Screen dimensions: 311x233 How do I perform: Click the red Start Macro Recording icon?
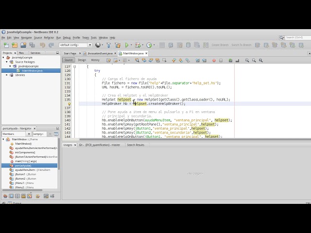click(x=214, y=60)
